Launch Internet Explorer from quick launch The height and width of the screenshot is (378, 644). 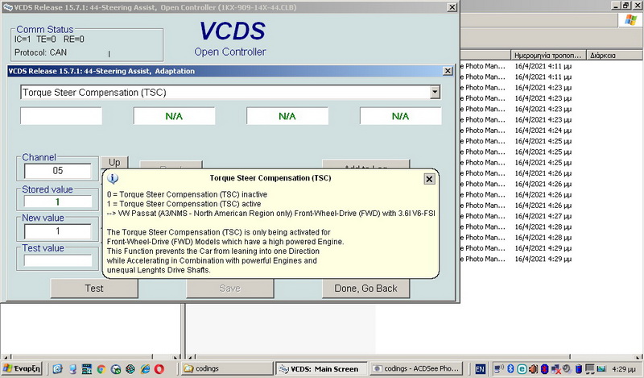coord(145,369)
